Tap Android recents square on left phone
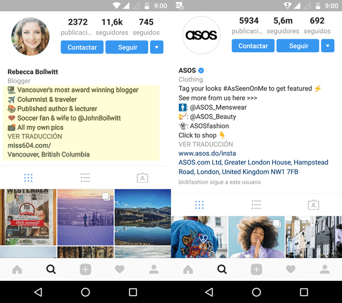 tap(133, 292)
